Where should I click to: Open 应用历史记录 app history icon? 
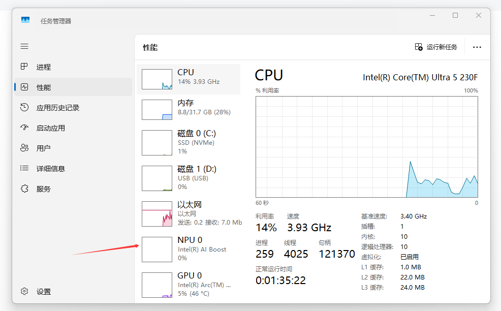point(24,107)
